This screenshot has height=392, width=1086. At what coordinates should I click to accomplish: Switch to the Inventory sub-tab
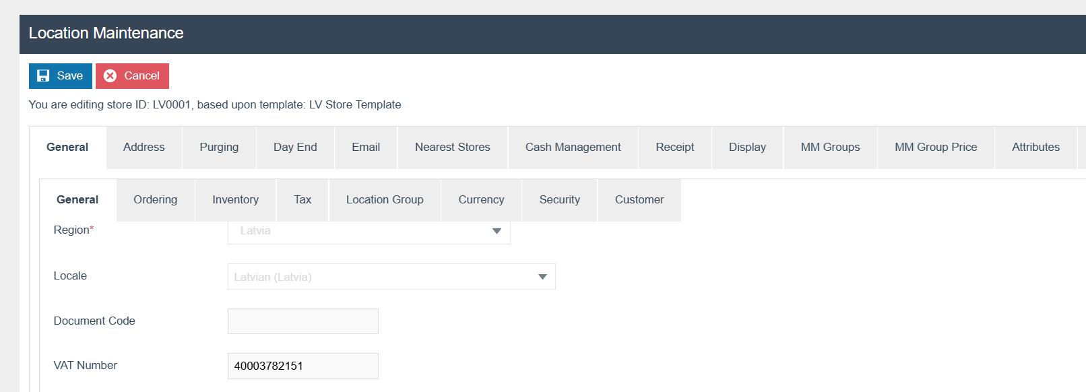(x=235, y=200)
